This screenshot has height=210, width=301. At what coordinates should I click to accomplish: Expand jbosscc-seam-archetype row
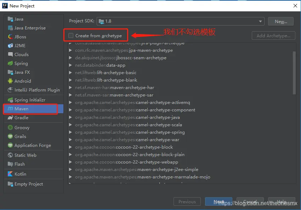pos(70,58)
